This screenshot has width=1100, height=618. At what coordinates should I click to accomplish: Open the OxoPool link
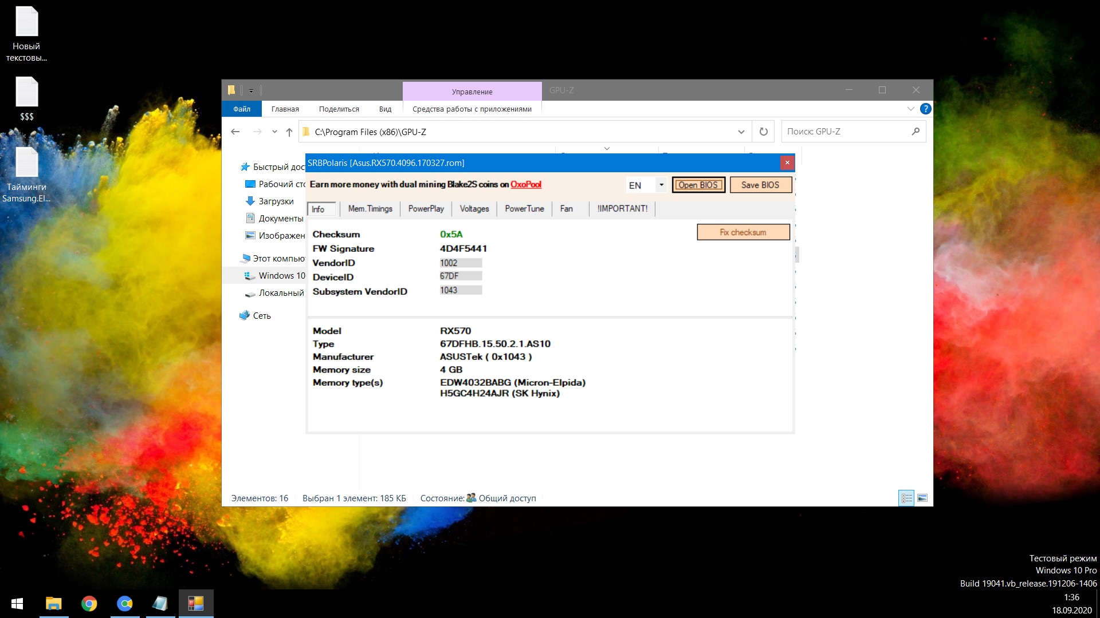pyautogui.click(x=526, y=184)
